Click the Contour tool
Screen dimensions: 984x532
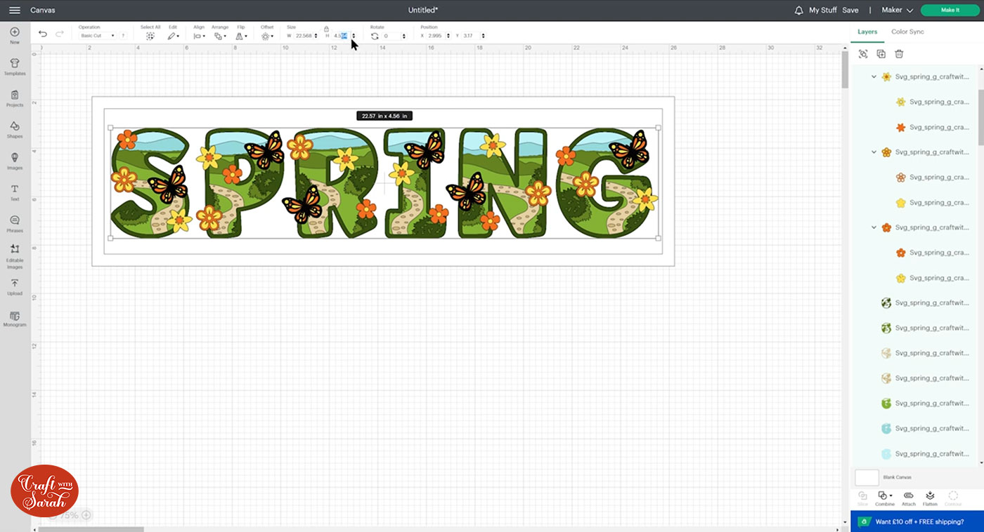(953, 499)
